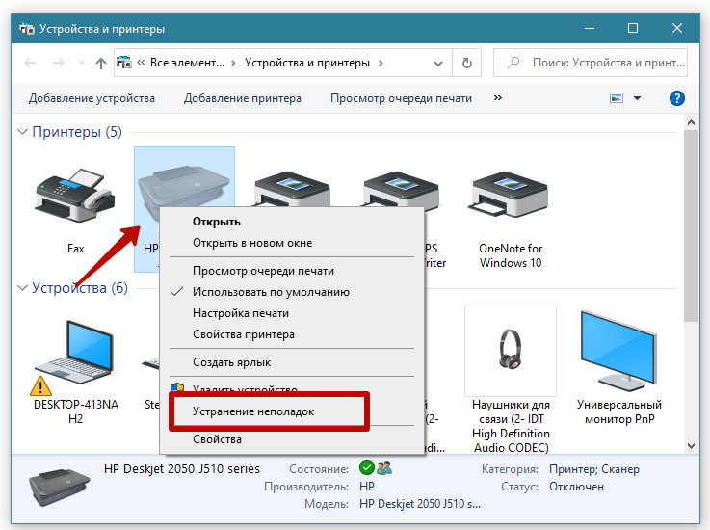710x530 pixels.
Task: Choose Открыть в новом окне
Action: [x=292, y=243]
